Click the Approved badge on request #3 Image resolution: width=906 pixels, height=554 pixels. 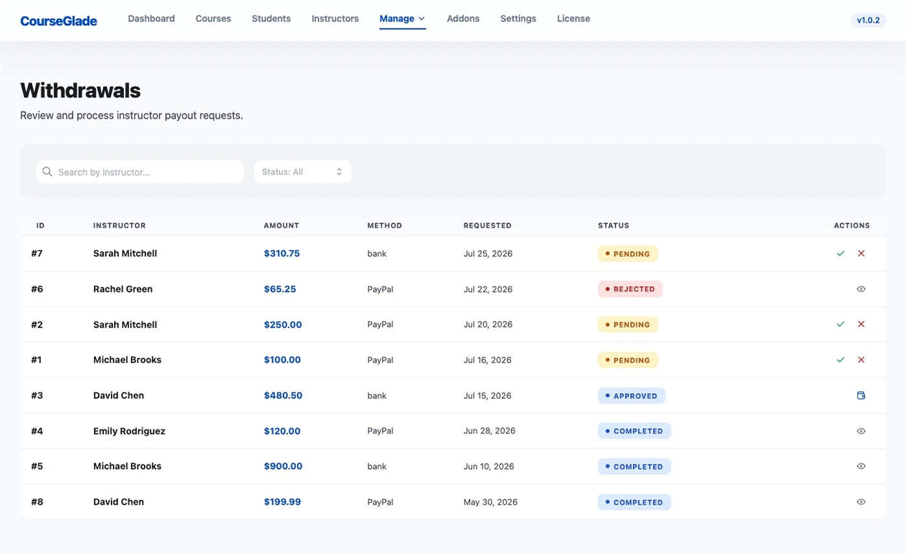tap(632, 396)
